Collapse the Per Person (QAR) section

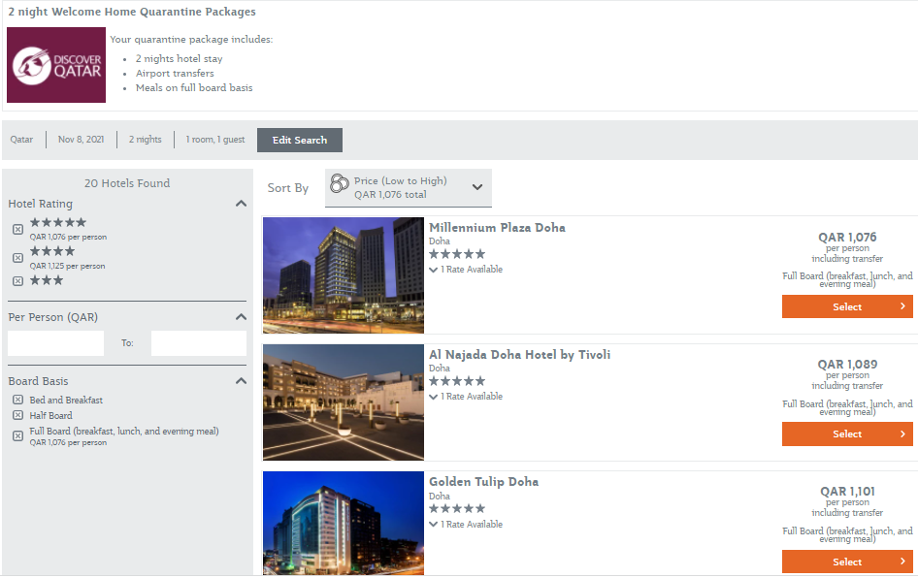click(x=241, y=317)
